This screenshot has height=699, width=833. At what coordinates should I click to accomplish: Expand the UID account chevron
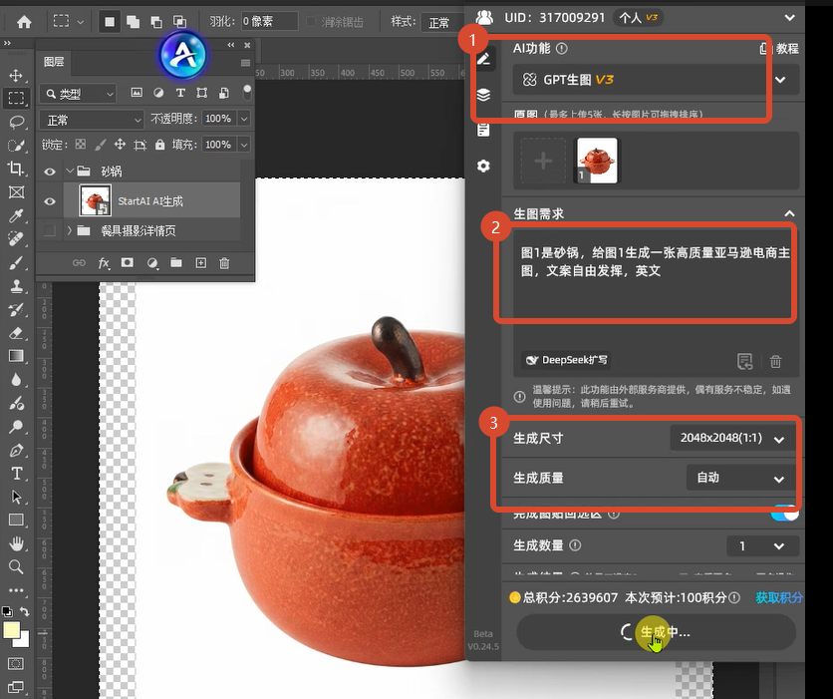789,18
